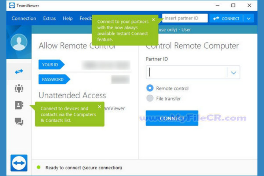Maximize the TeamViewer window
The height and width of the screenshot is (176, 264).
pos(233,5)
